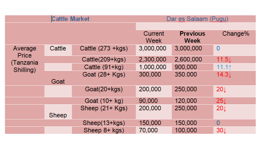Select the Goat (28+ Kgs) row label
Viewport: 260px width, 146px height.
(x=104, y=75)
